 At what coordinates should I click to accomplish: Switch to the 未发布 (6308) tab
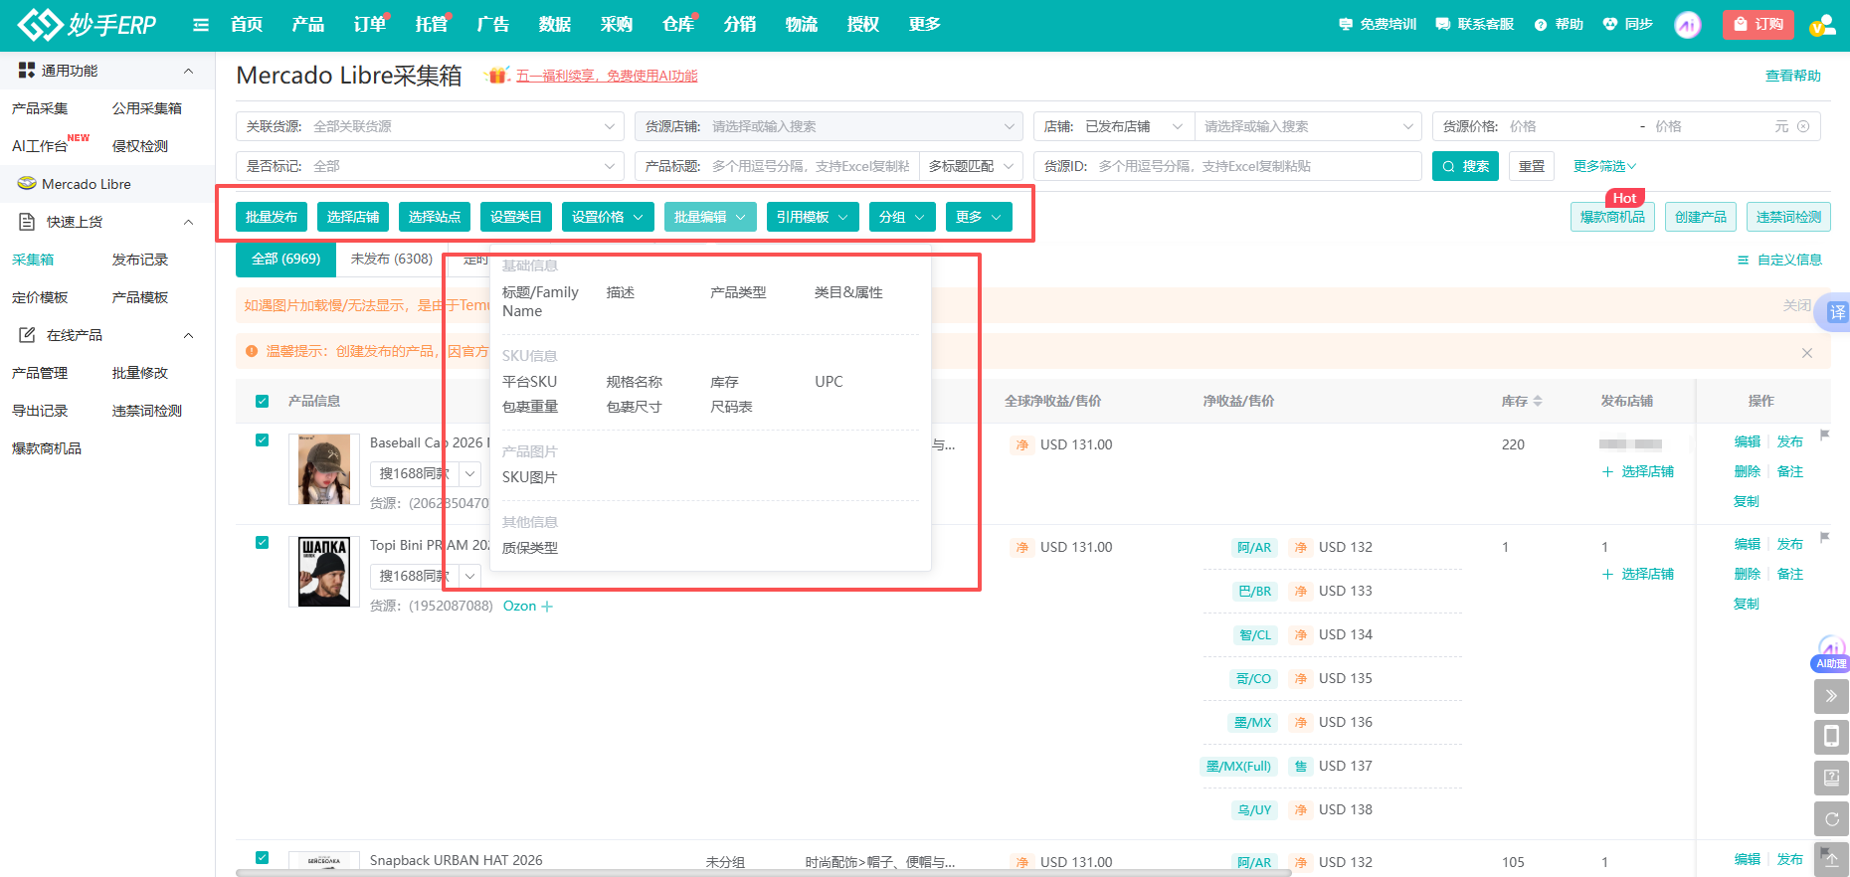tap(392, 259)
